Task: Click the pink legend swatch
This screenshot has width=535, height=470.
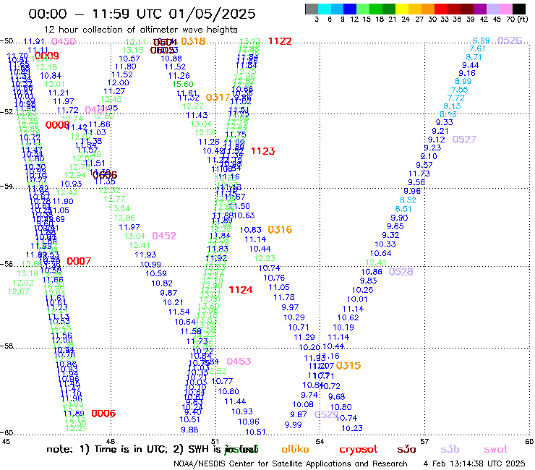Action: (505, 9)
